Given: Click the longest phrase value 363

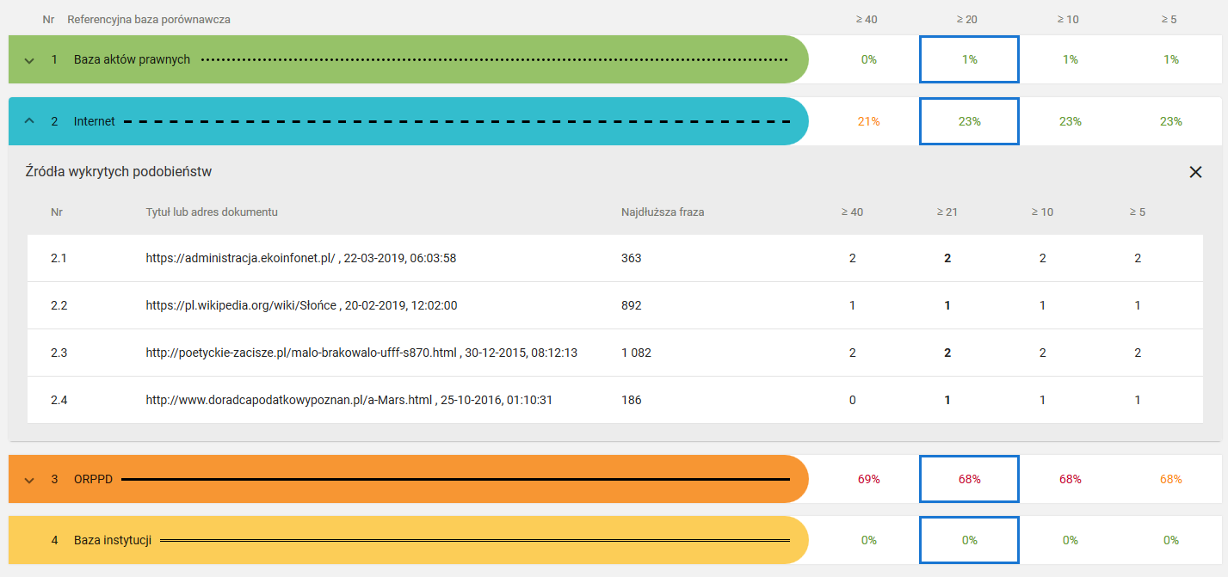Looking at the screenshot, I should (x=631, y=258).
